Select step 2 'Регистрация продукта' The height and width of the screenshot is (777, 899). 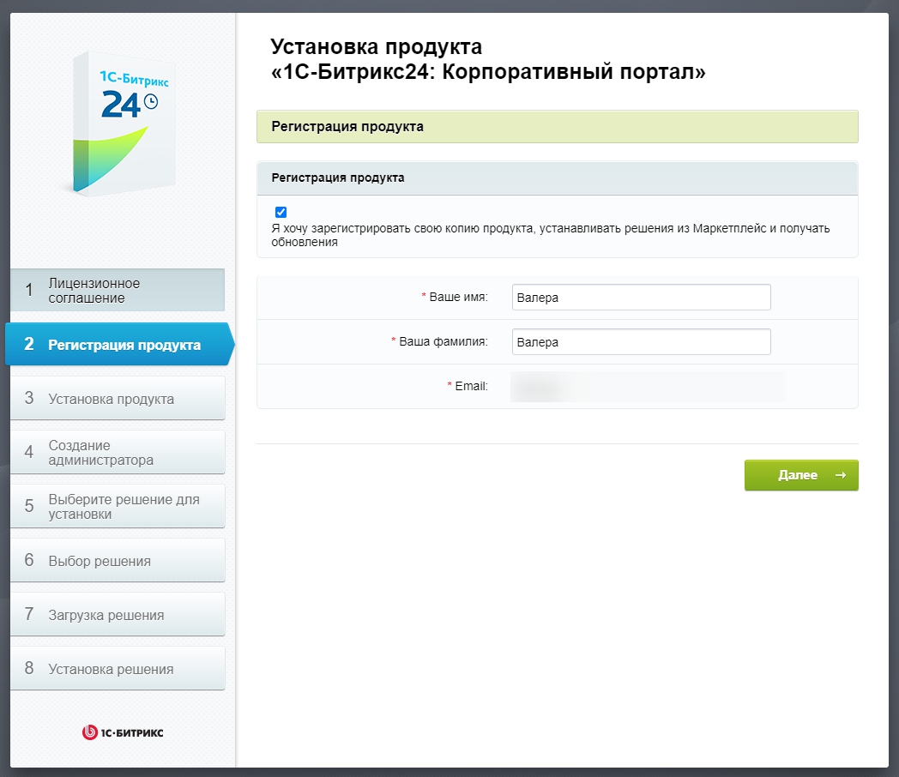click(x=120, y=345)
